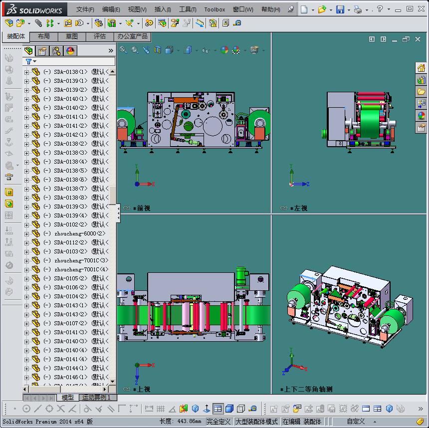Open the Toolbox menu
This screenshot has width=429, height=428.
coord(214,9)
